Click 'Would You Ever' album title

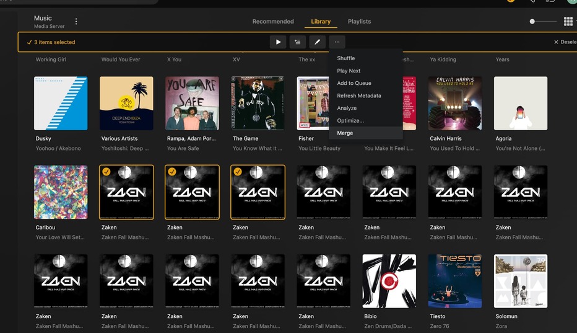pos(121,60)
